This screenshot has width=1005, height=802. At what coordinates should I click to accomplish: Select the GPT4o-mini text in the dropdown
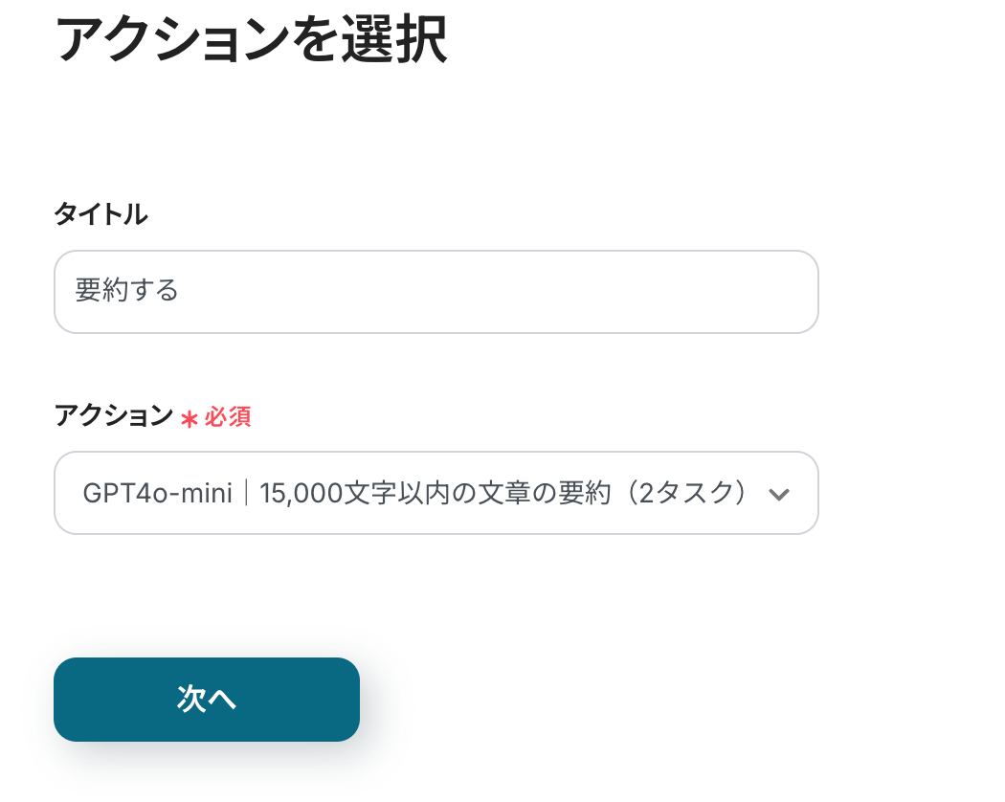click(157, 494)
